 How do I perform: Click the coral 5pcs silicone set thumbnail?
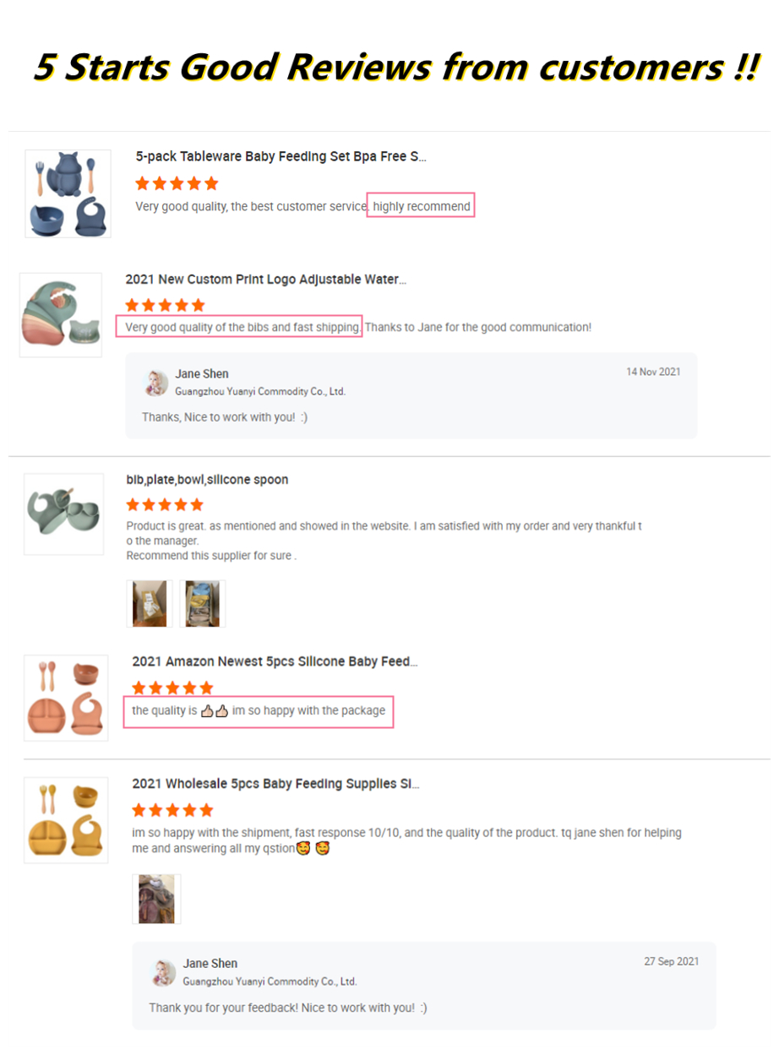click(x=66, y=697)
